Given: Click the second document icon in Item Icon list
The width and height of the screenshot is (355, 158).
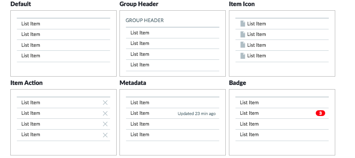Looking at the screenshot, I should click(243, 34).
